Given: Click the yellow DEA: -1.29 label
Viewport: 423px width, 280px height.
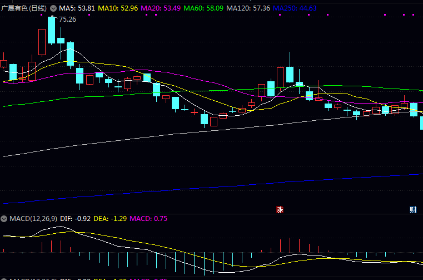Looking at the screenshot, I should pyautogui.click(x=109, y=219).
